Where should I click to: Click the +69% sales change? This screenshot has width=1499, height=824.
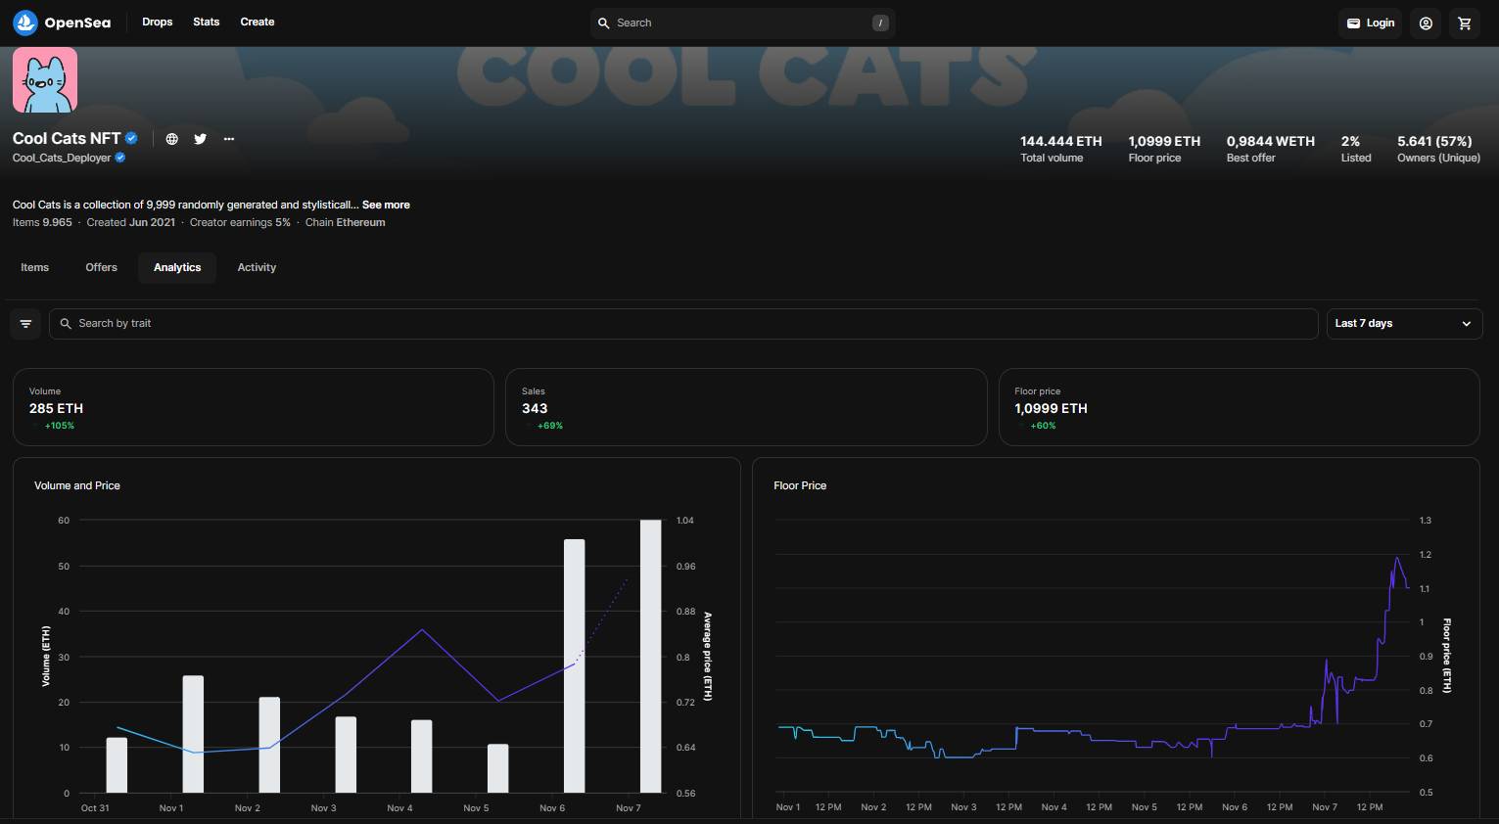[550, 426]
